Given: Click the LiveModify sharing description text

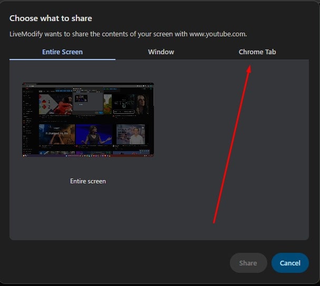Looking at the screenshot, I should (x=128, y=34).
